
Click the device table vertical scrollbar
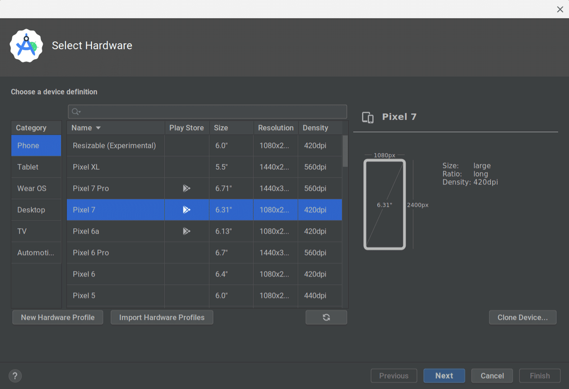pyautogui.click(x=345, y=151)
